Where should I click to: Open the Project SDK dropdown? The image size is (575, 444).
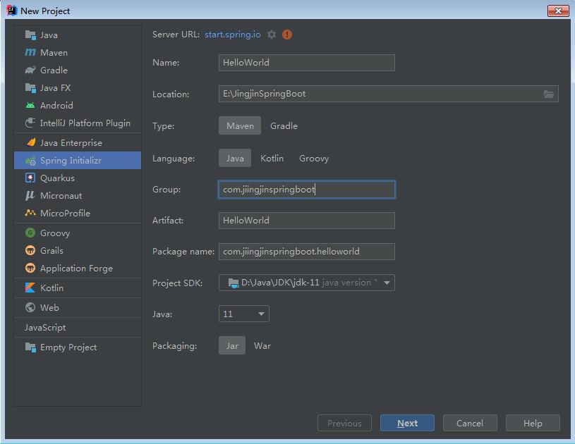tap(307, 283)
